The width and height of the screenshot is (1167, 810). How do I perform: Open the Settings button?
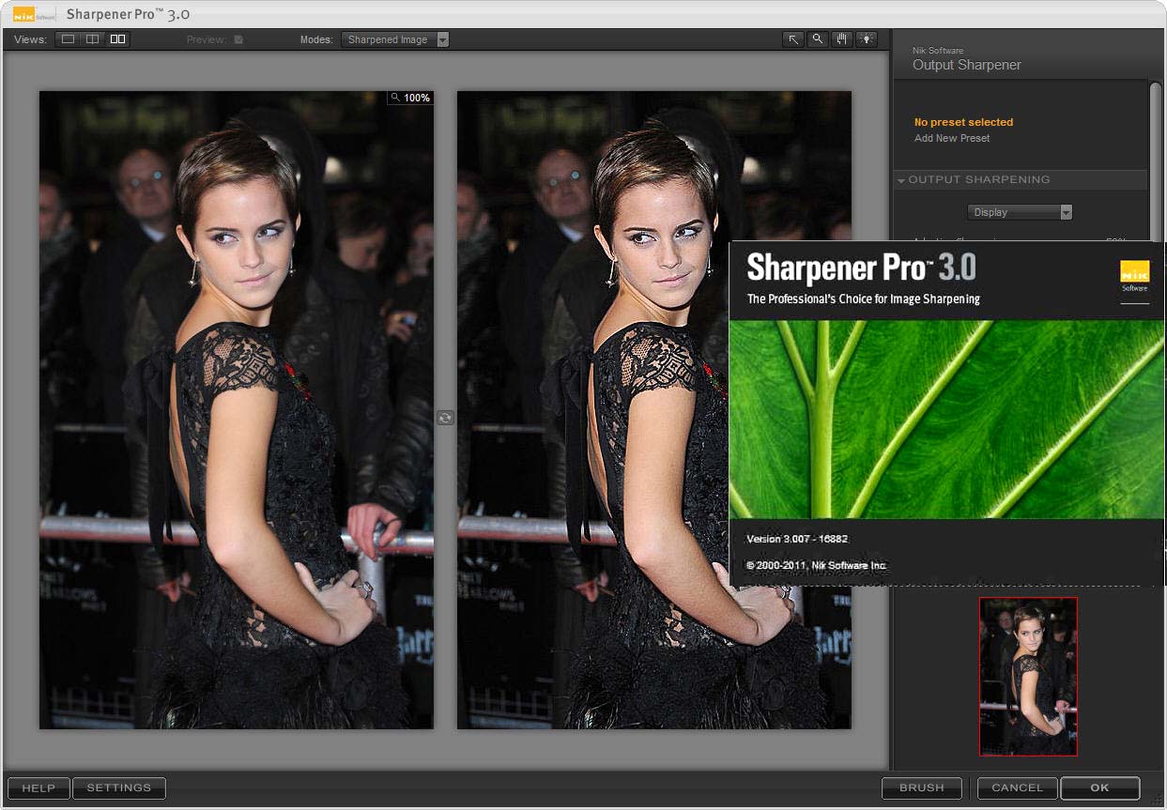point(119,788)
